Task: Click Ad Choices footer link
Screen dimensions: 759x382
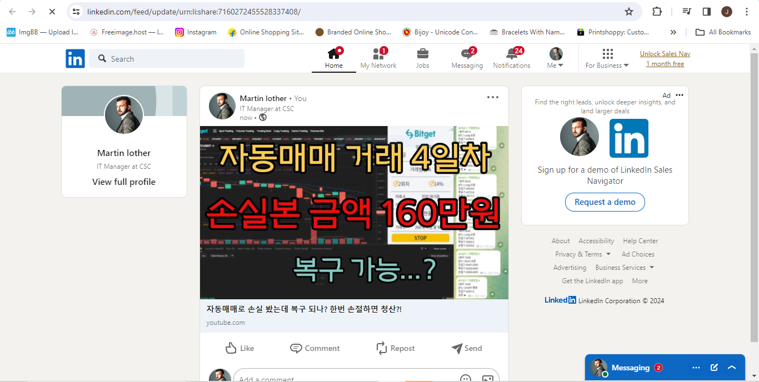Action: coord(638,254)
